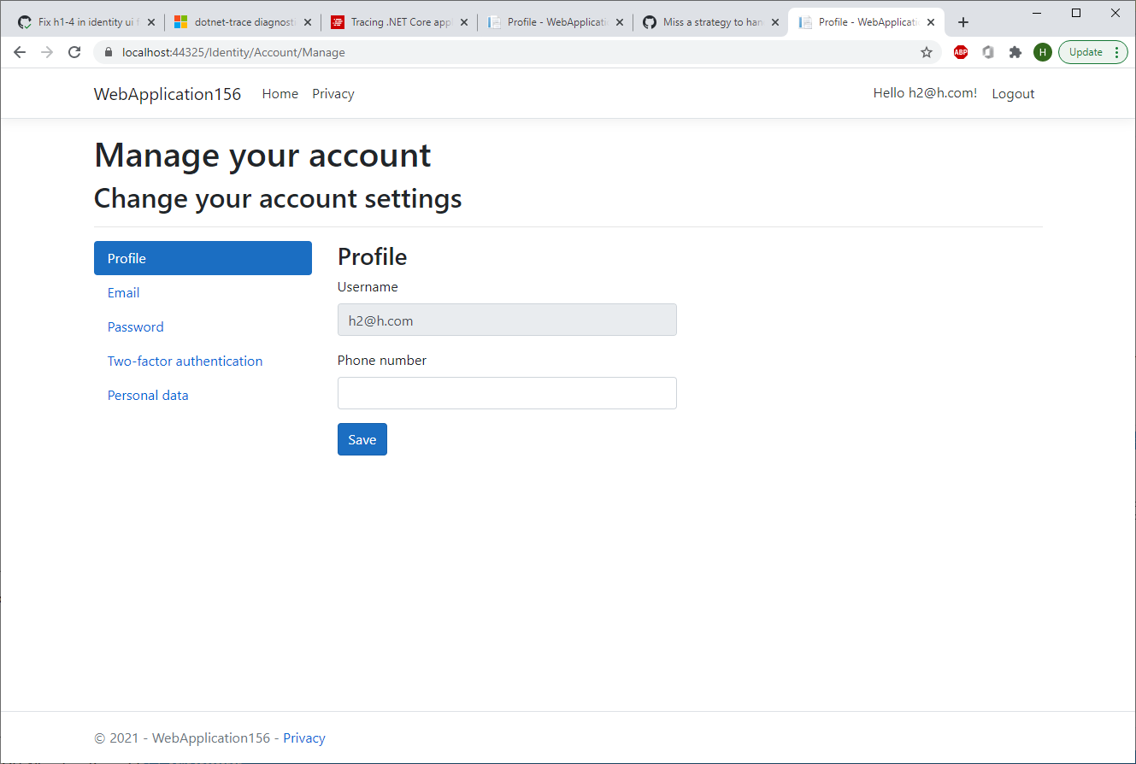Close the Tracing .NET Core app tab
Screen dimensions: 1136x764
pyautogui.click(x=464, y=22)
